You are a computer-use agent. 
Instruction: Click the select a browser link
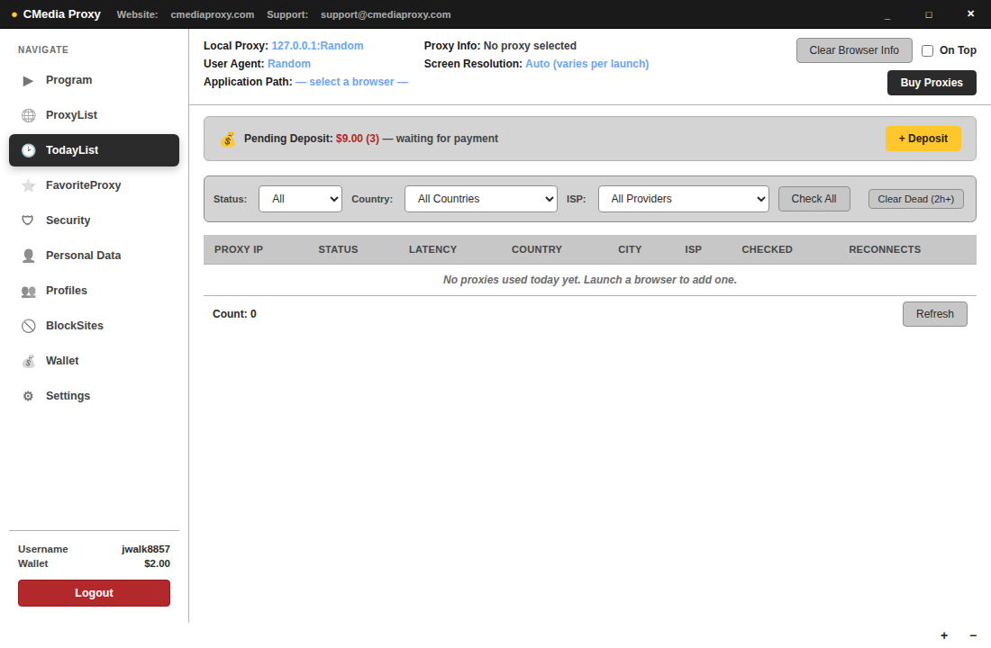click(351, 82)
